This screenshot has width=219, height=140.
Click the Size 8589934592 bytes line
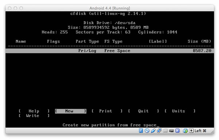point(108,27)
